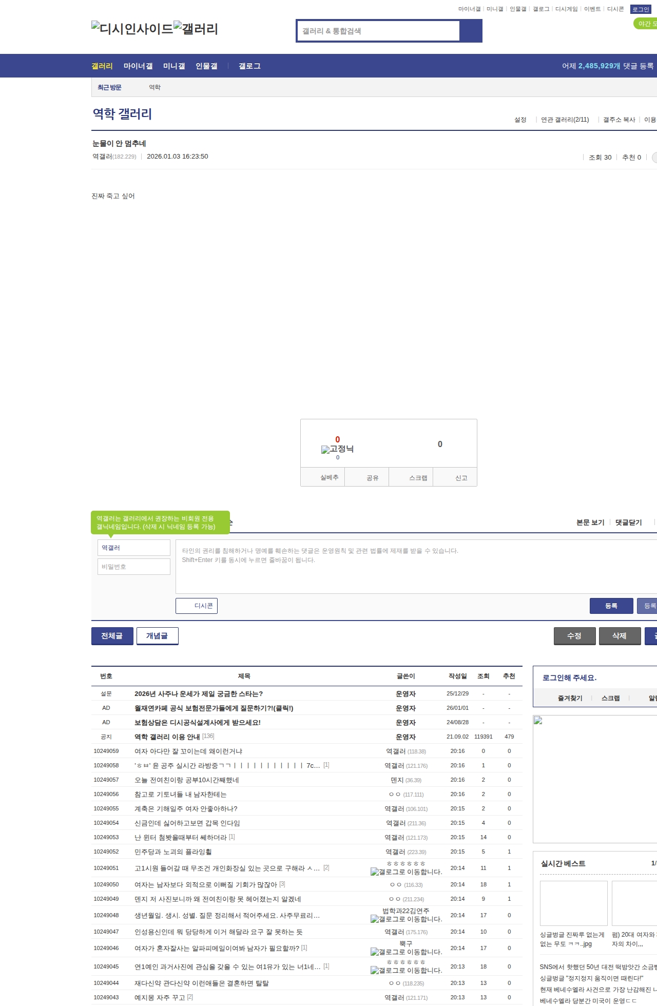This screenshot has height=1006, width=657.
Task: Open gallog icon in post row 10249051
Action: coord(406,872)
